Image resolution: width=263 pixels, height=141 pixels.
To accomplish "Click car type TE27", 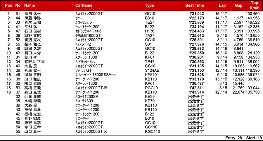I will 150,23.
